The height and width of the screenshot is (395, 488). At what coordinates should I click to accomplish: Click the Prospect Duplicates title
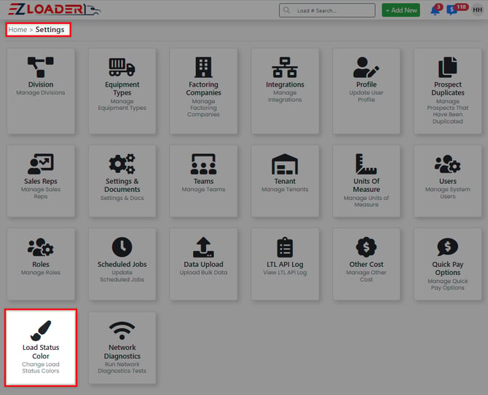(x=447, y=89)
